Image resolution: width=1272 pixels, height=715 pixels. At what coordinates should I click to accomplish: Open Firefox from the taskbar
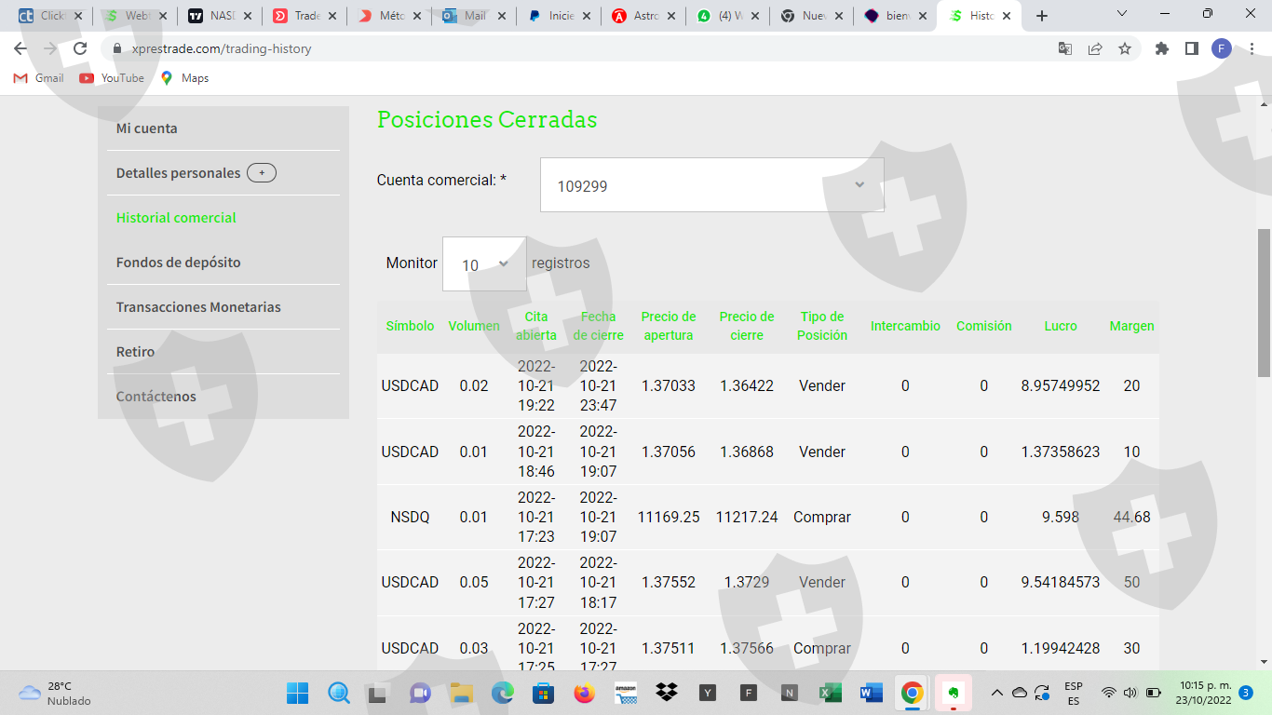pos(584,693)
